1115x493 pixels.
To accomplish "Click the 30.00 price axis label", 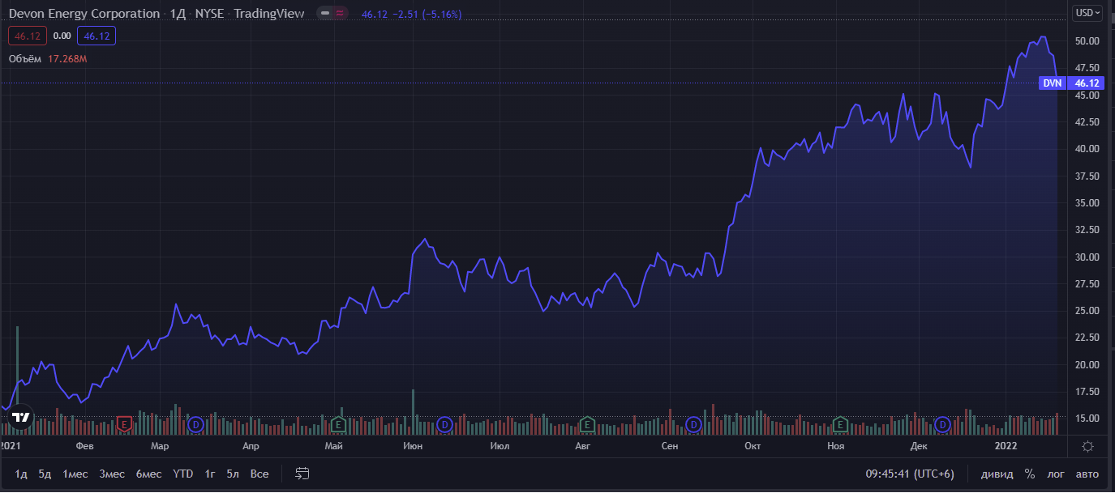I will 1087,257.
